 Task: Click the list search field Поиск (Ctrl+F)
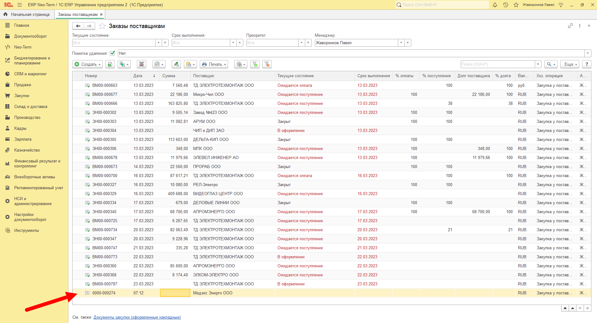click(498, 64)
